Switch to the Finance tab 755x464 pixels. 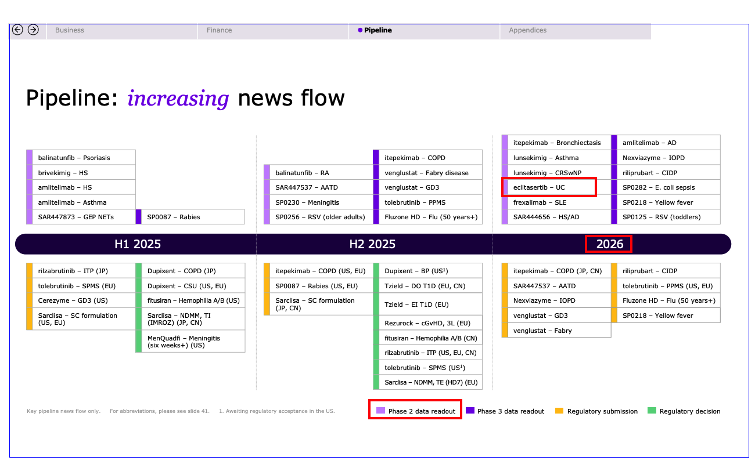coord(219,30)
